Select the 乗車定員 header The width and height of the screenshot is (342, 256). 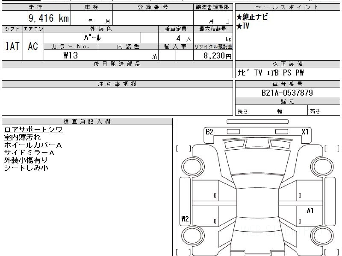coord(176,29)
